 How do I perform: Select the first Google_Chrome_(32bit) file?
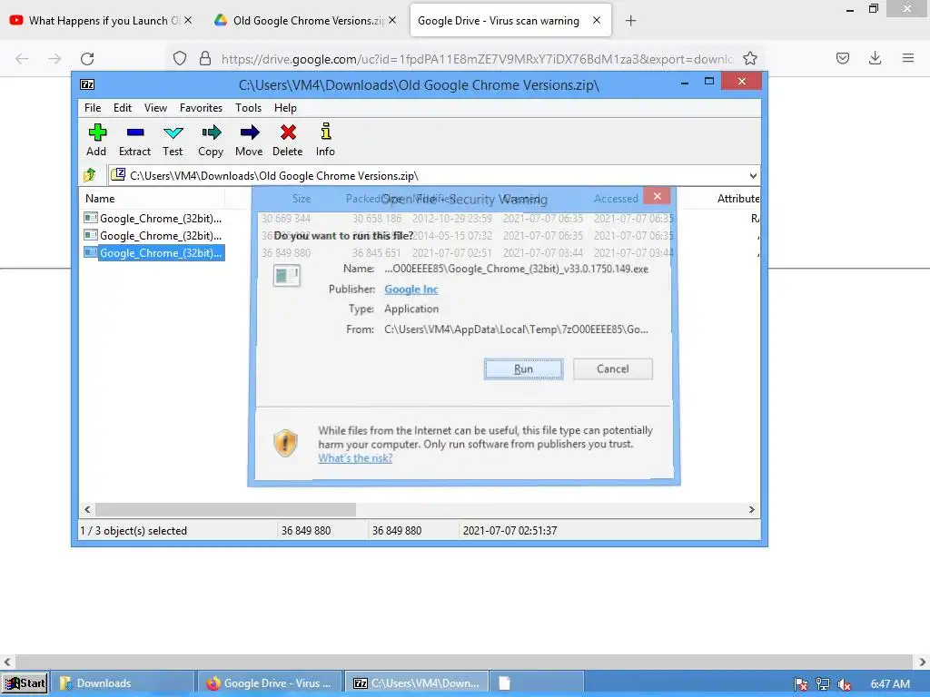(x=153, y=218)
